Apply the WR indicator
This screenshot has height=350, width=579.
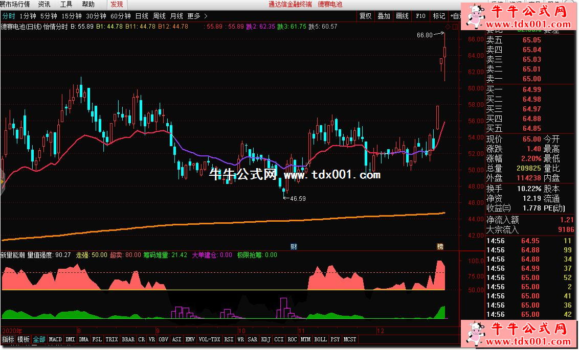241,339
